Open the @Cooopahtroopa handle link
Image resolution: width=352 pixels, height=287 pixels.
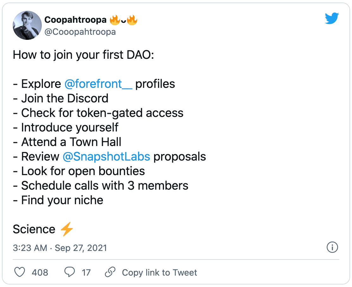click(80, 32)
